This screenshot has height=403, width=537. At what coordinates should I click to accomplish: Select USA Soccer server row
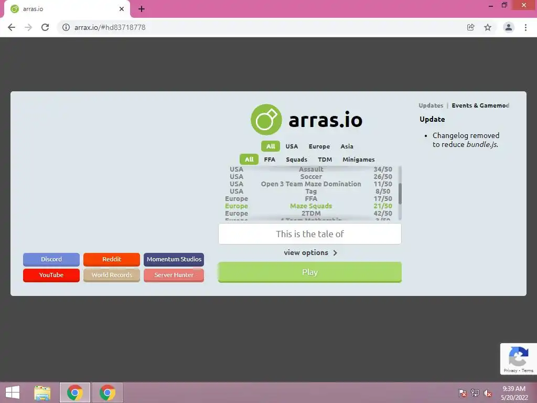coord(310,177)
